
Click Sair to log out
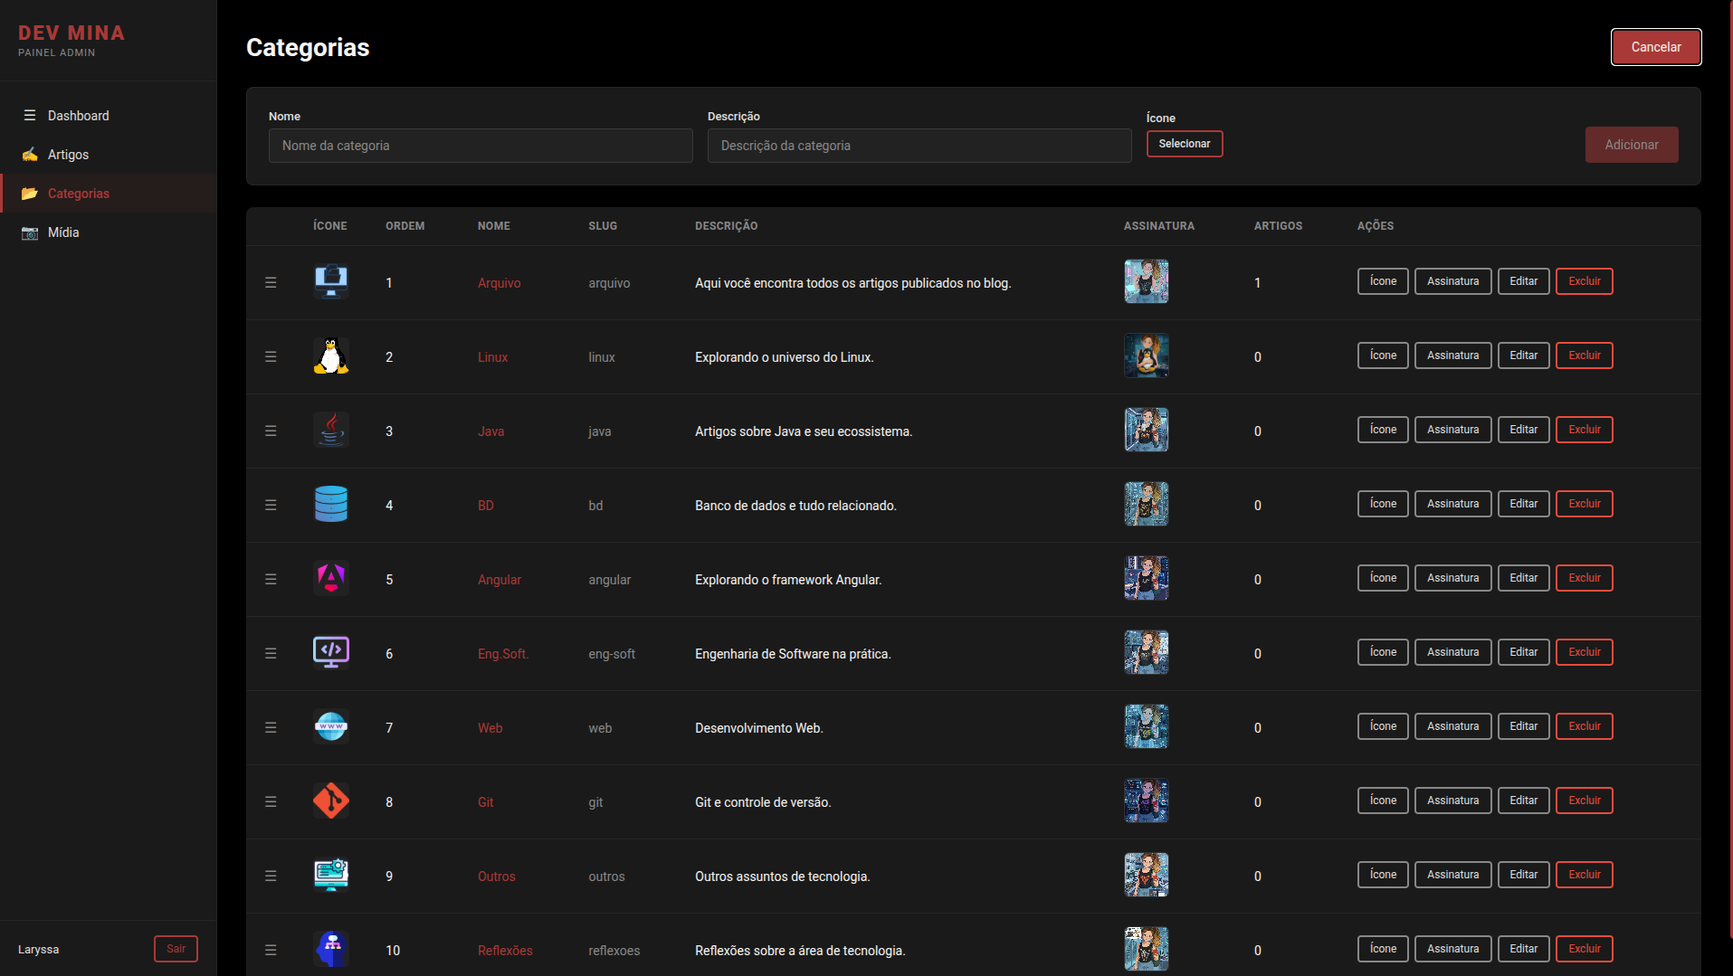[x=176, y=949]
